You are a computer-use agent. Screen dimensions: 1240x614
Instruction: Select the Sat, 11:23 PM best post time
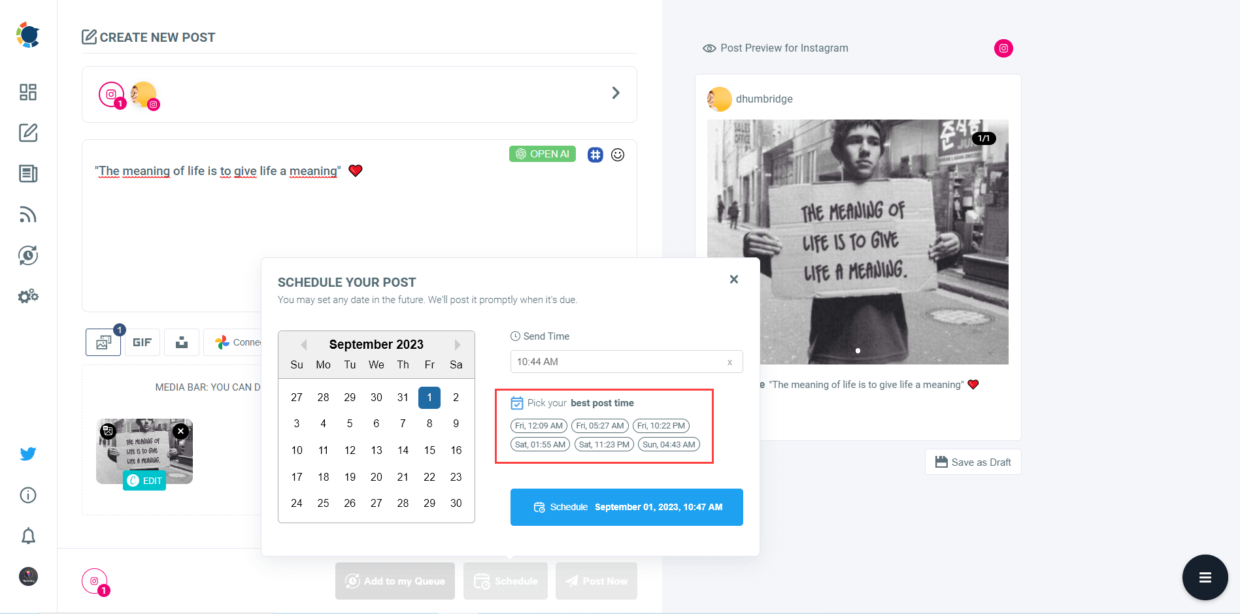tap(603, 444)
